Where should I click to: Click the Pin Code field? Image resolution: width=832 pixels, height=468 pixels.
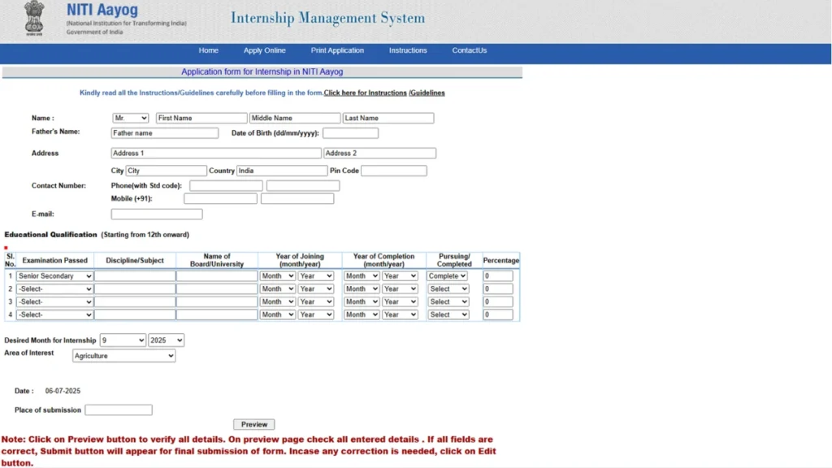pyautogui.click(x=393, y=170)
